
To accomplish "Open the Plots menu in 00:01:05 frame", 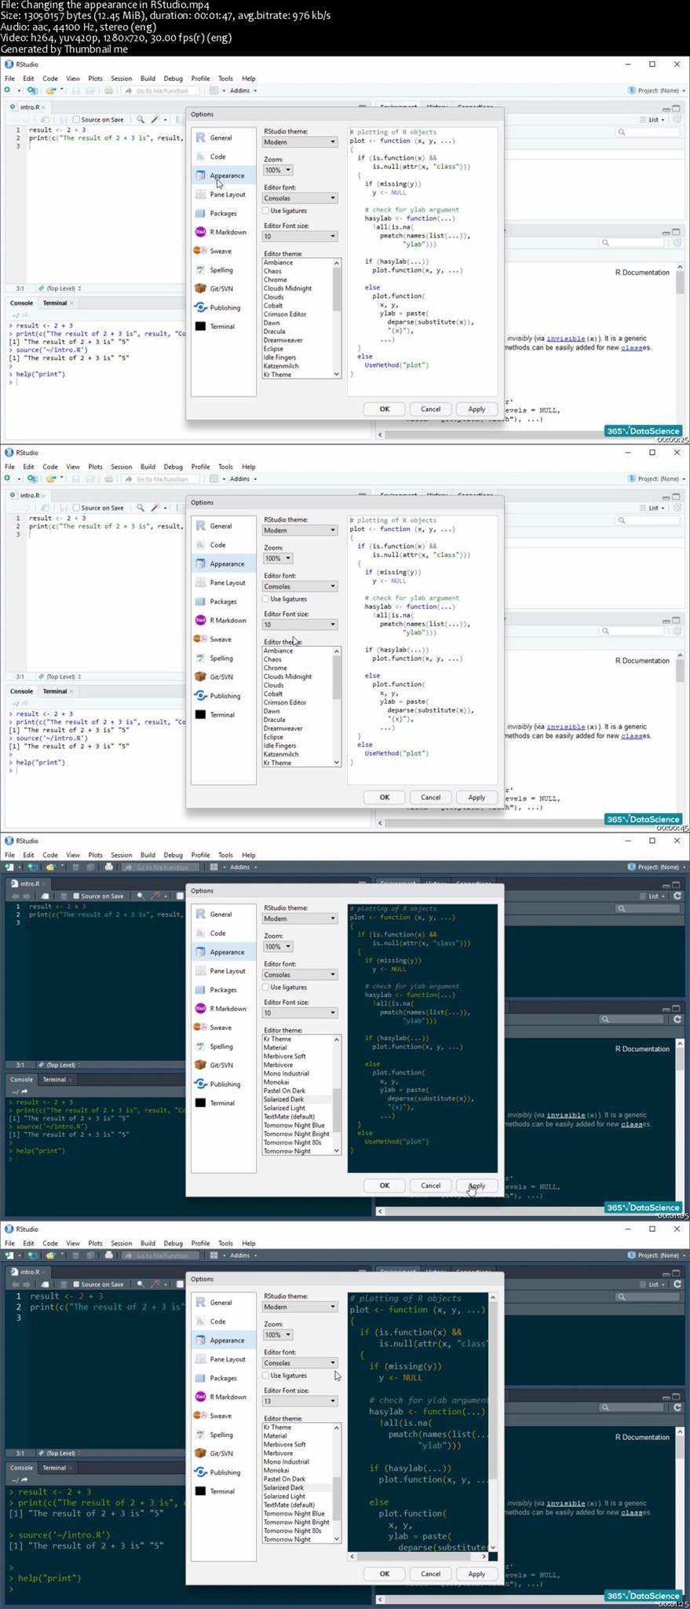I will pos(95,855).
